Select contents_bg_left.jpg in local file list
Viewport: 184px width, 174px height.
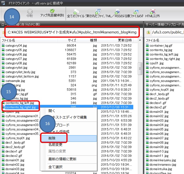coord(20,103)
